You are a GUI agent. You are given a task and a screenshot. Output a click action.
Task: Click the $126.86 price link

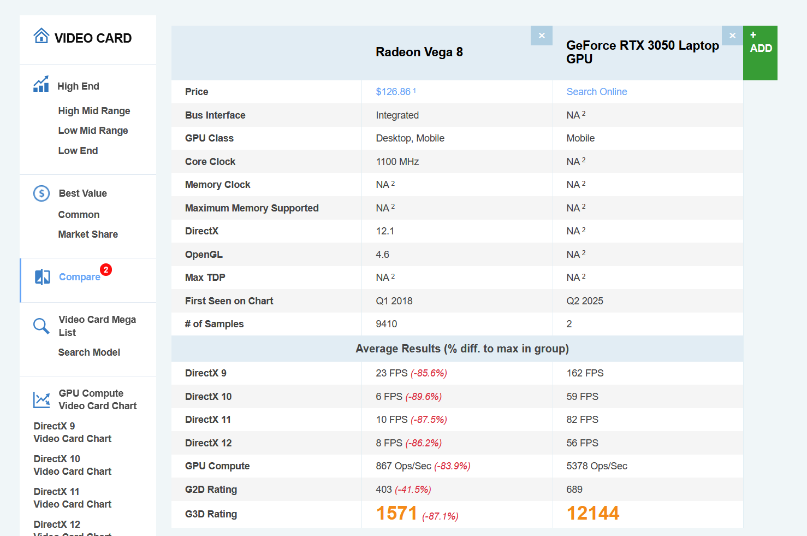point(393,92)
